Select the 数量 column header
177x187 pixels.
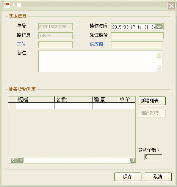[105, 100]
